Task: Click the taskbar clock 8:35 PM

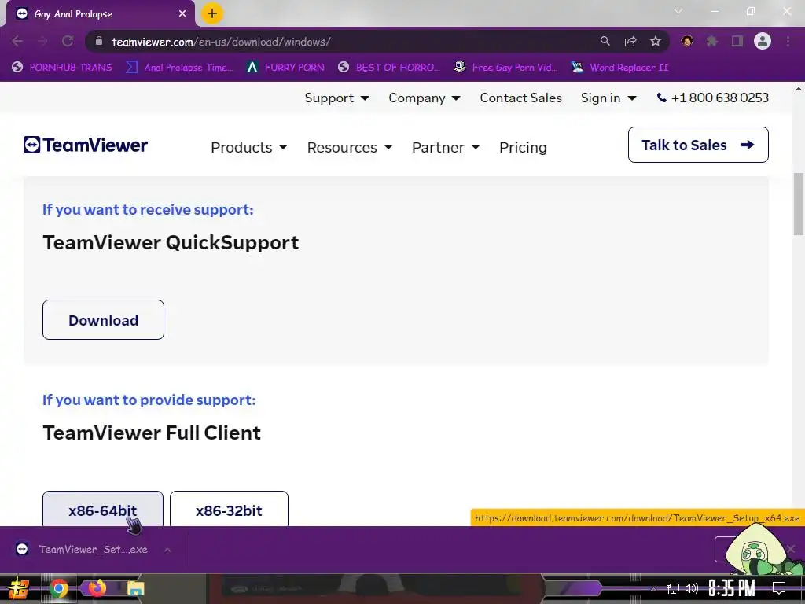Action: (x=732, y=588)
